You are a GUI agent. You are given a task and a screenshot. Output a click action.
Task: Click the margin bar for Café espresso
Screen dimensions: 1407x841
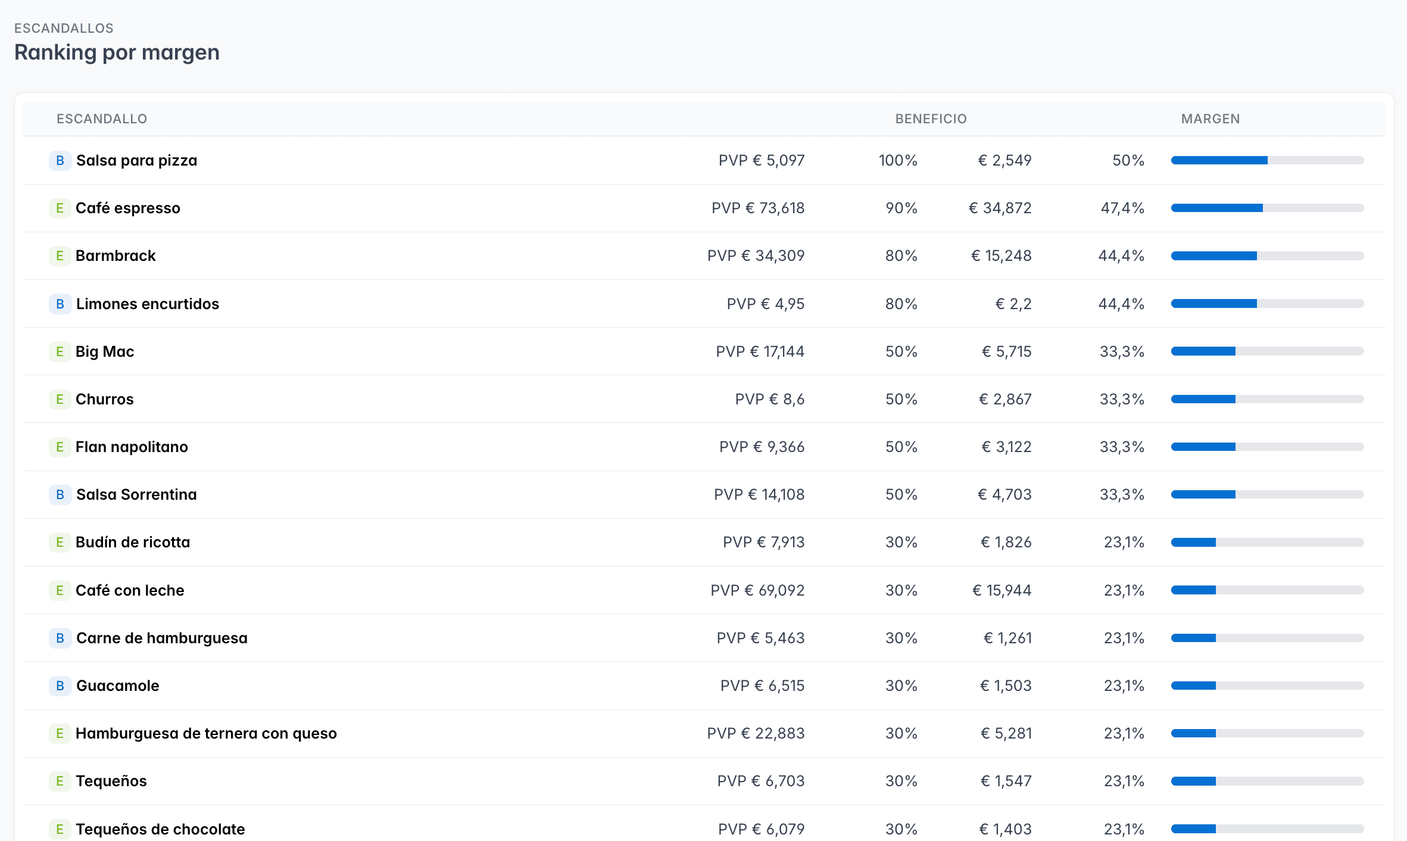1267,208
